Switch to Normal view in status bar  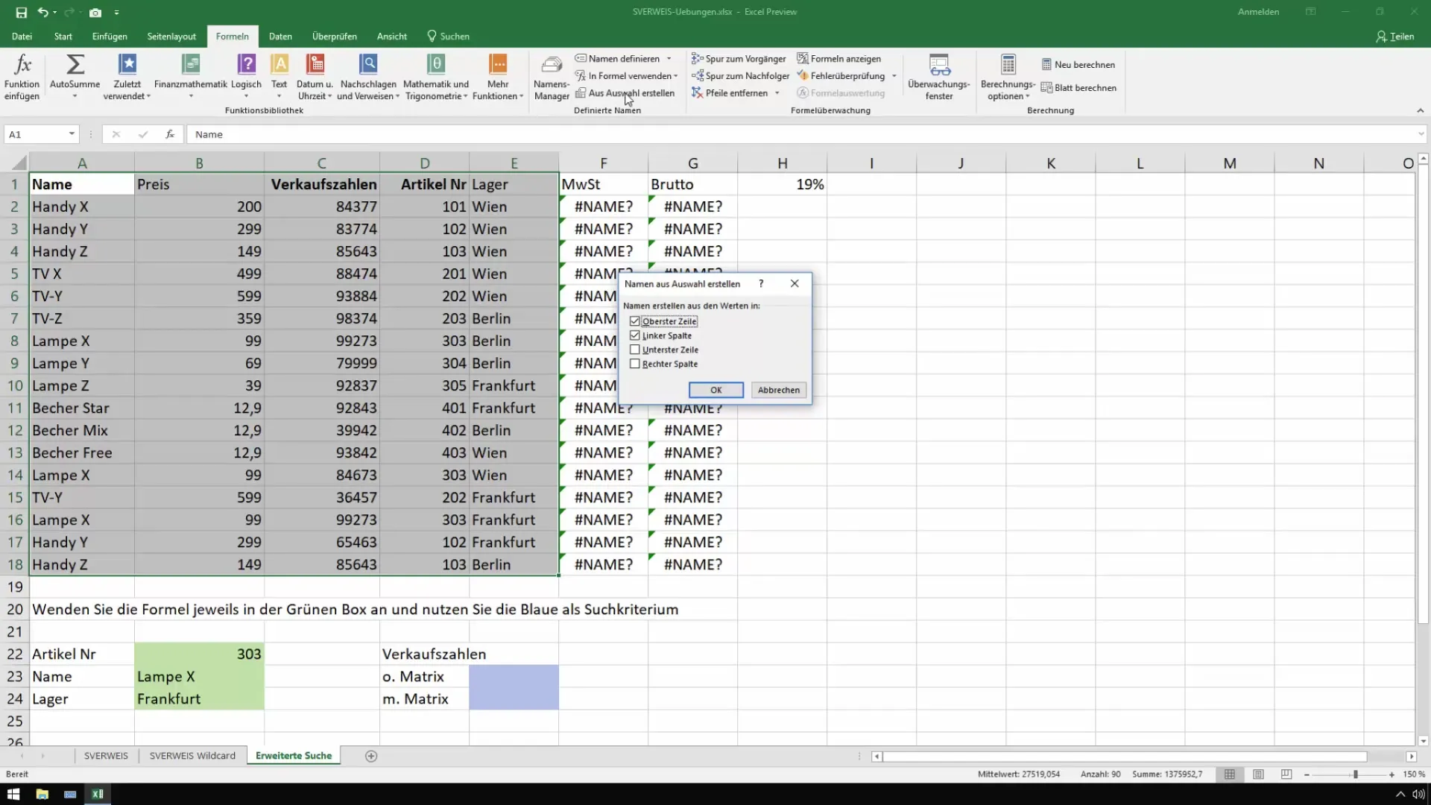pyautogui.click(x=1230, y=774)
